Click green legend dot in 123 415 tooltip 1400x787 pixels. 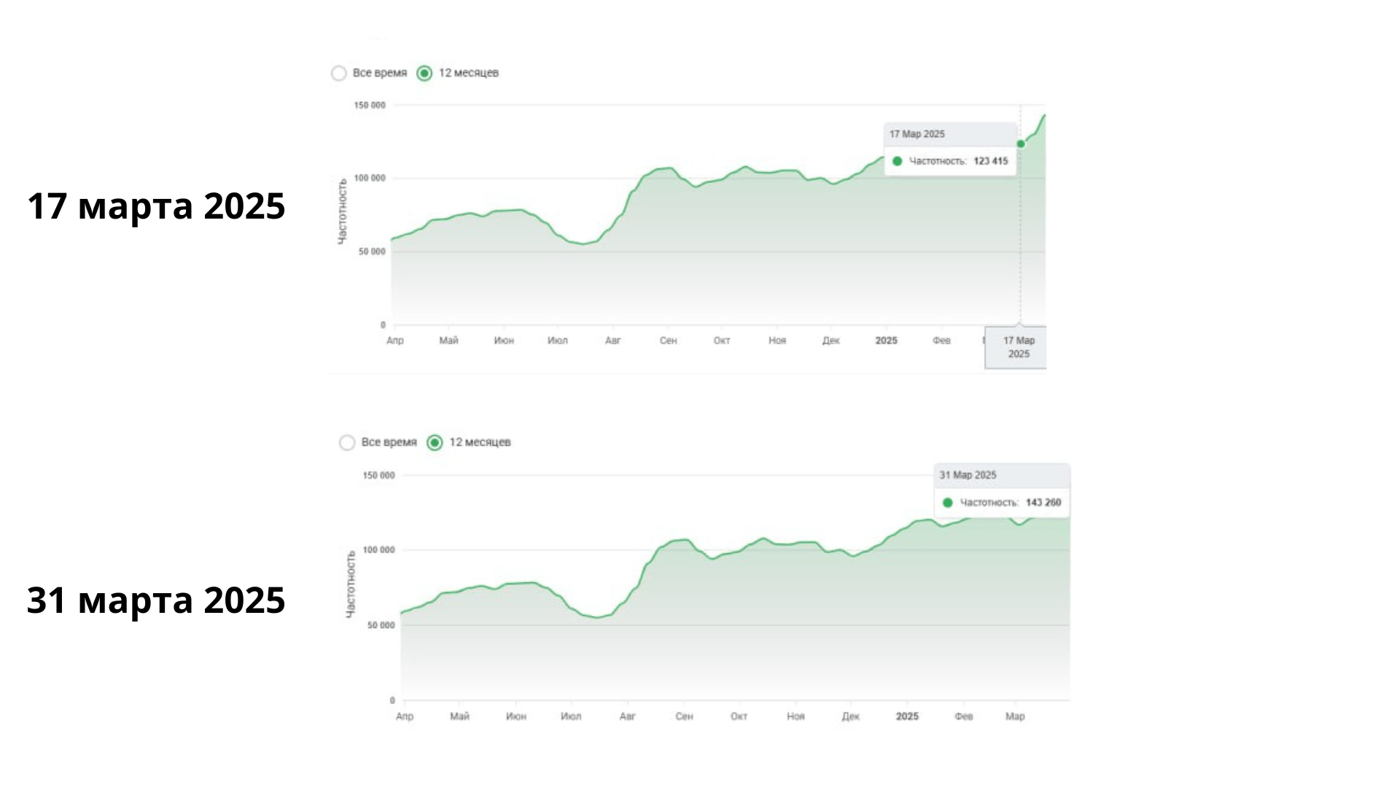click(898, 161)
